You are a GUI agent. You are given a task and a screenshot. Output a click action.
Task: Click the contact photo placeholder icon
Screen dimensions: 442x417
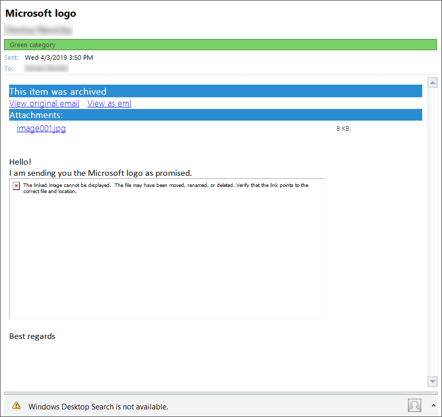(415, 405)
